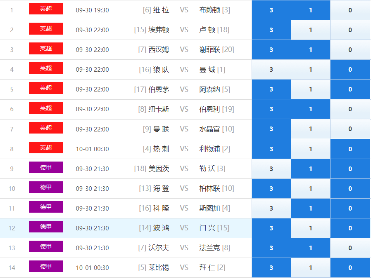Click match time 10-01 00:30 for 热刺
Viewport: 371px width, 279px height.
(x=92, y=149)
